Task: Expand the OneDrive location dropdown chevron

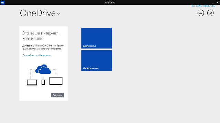Action: [58, 14]
